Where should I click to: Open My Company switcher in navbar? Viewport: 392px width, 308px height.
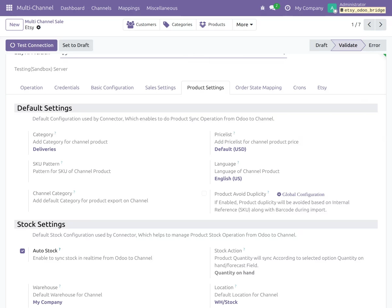tap(309, 8)
